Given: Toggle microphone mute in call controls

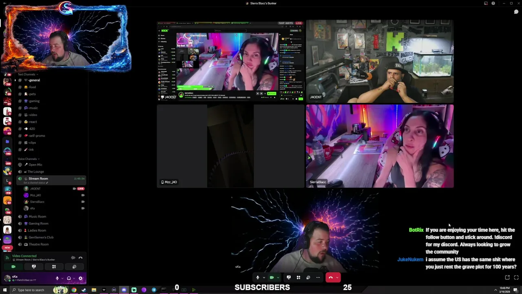Looking at the screenshot, I should (257, 278).
